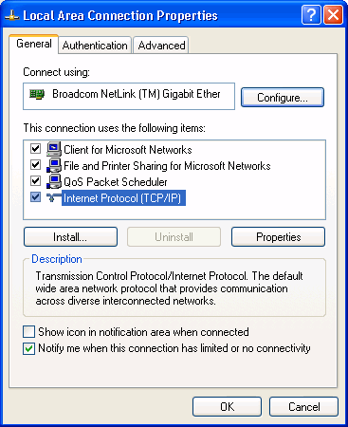Disable Notify me when limited connectivity checkbox
Image resolution: width=348 pixels, height=427 pixels.
click(28, 348)
